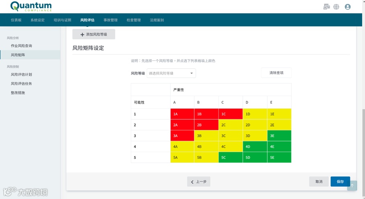Open the 风险评估 menu

(x=87, y=20)
